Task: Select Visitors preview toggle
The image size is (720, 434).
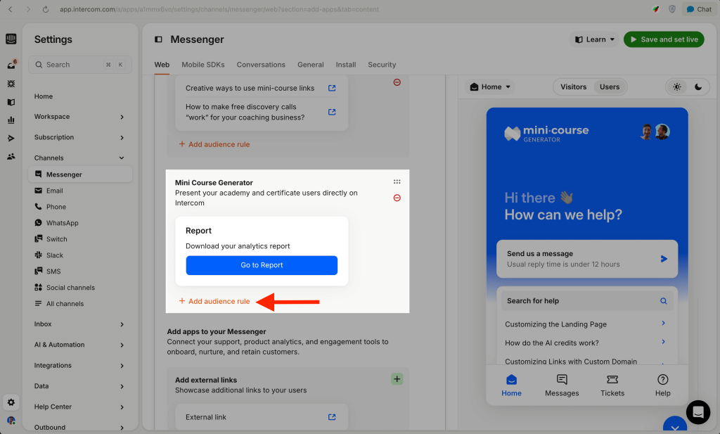Action: pyautogui.click(x=574, y=87)
